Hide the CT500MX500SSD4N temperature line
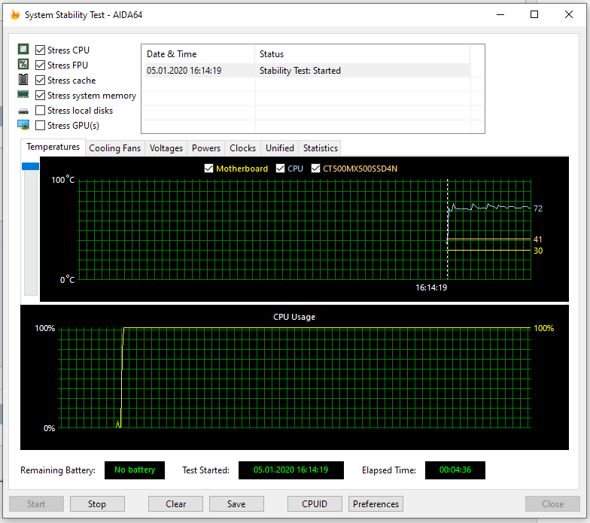The image size is (590, 523). pyautogui.click(x=316, y=169)
